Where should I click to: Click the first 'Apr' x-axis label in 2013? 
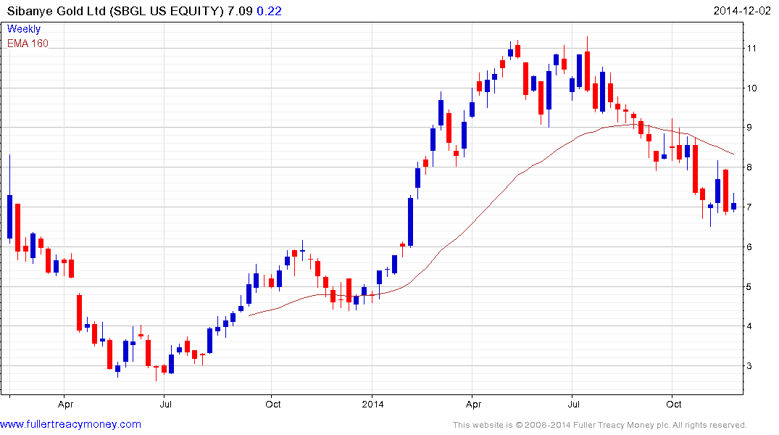[x=65, y=404]
